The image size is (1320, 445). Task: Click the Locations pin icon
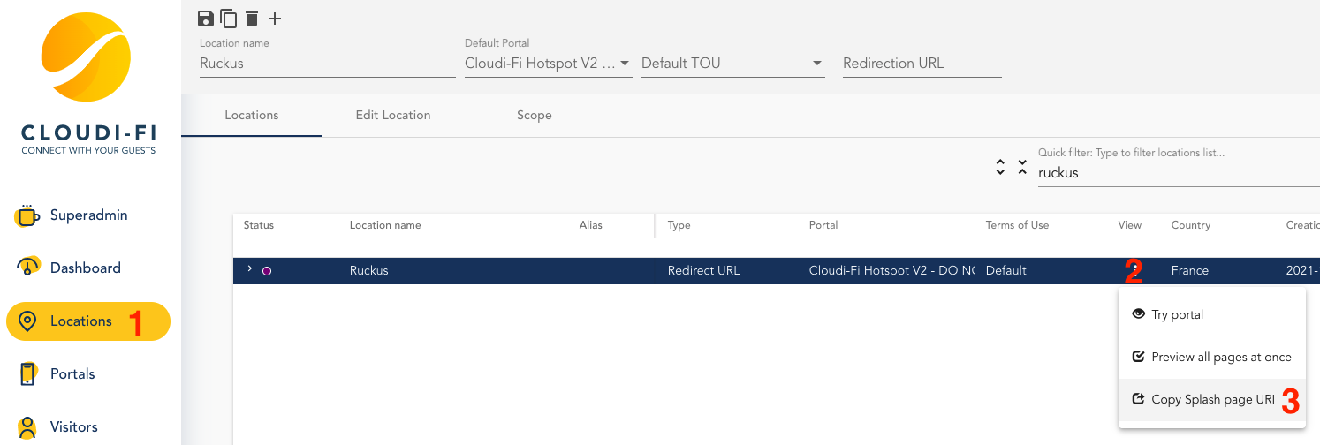[27, 321]
